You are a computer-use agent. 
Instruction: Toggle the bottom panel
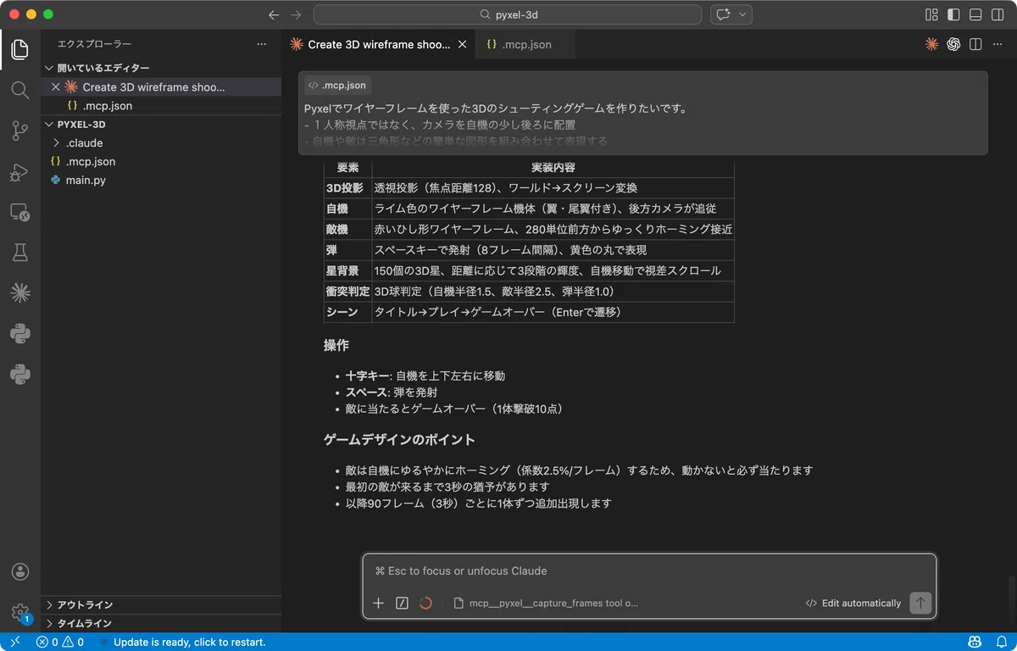(x=975, y=14)
